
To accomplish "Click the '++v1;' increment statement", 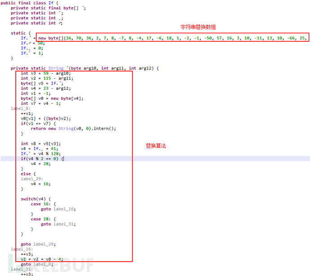I will pyautogui.click(x=27, y=114).
